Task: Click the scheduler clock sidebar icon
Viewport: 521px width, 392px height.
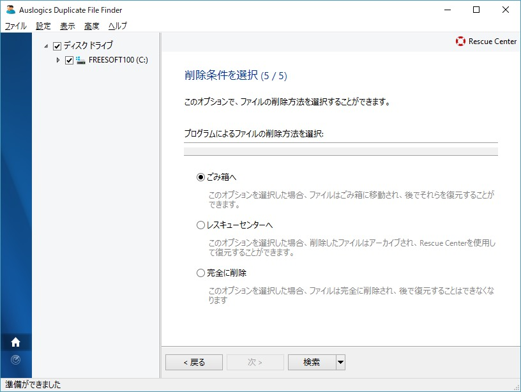Action: click(15, 360)
